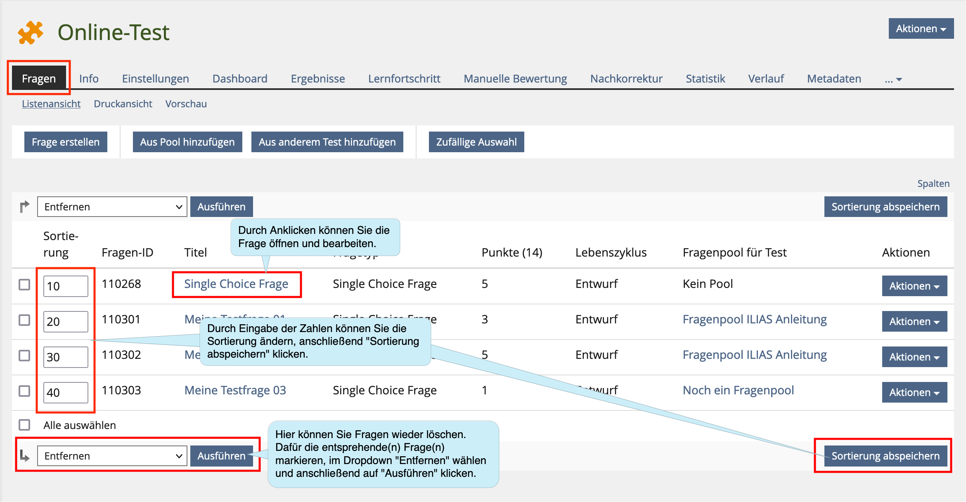The width and height of the screenshot is (966, 502).
Task: Click the sorting field with value 40
Action: click(x=66, y=393)
